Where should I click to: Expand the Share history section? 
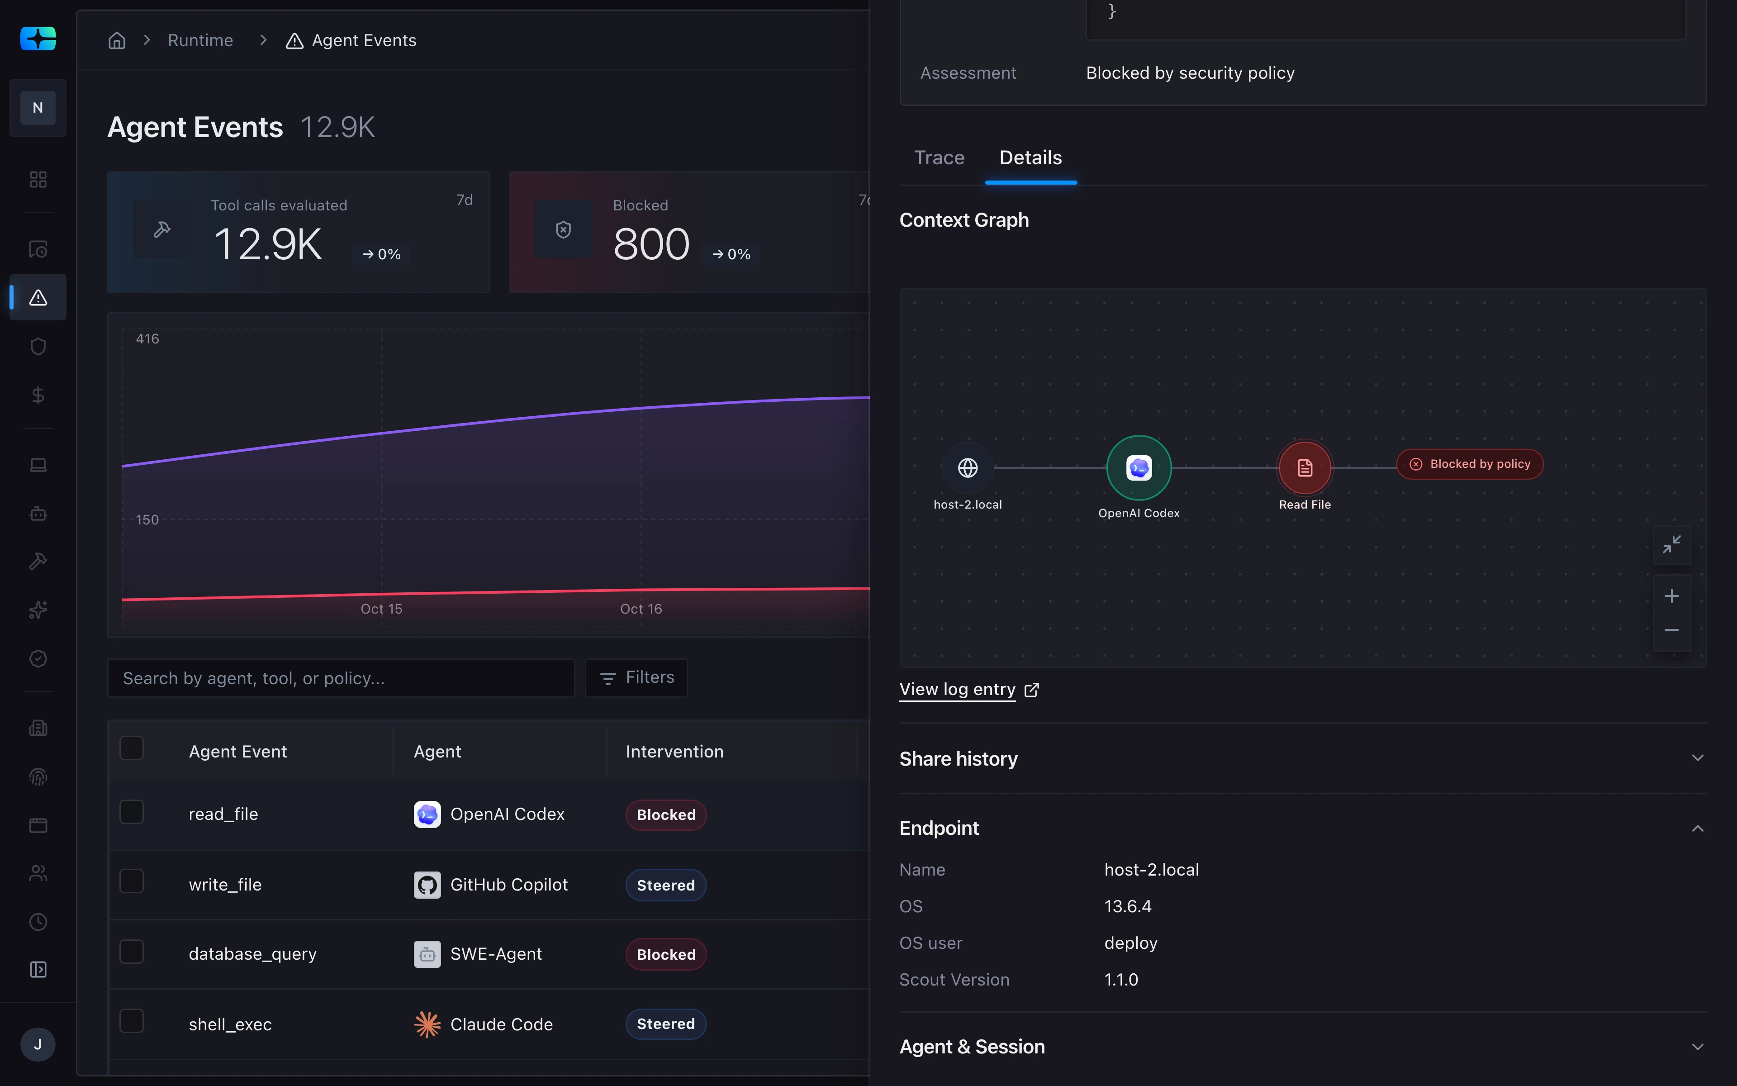point(1302,758)
